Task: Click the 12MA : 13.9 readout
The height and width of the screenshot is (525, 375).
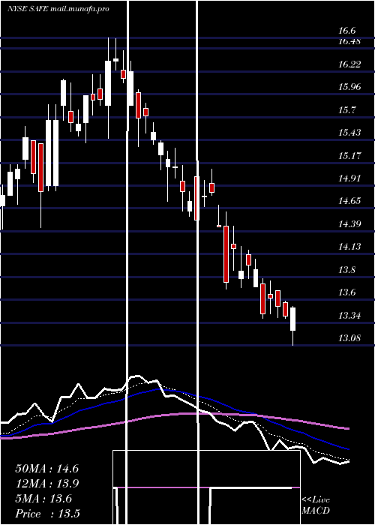Action: tap(46, 484)
